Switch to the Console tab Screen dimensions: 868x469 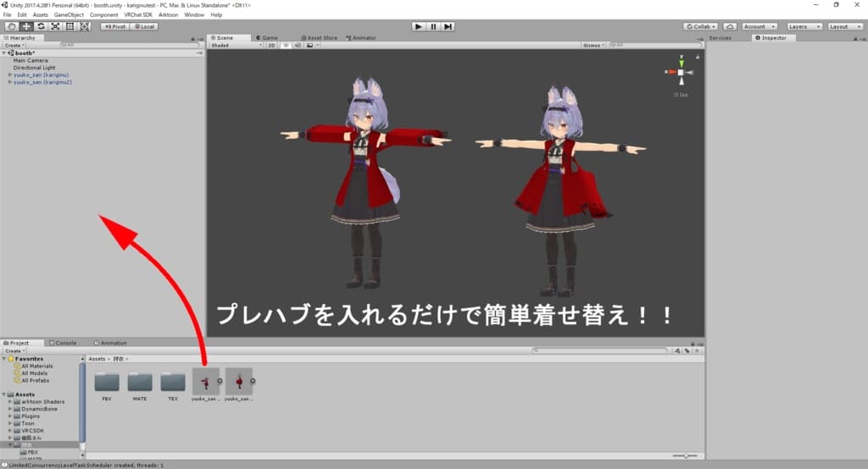(x=63, y=343)
